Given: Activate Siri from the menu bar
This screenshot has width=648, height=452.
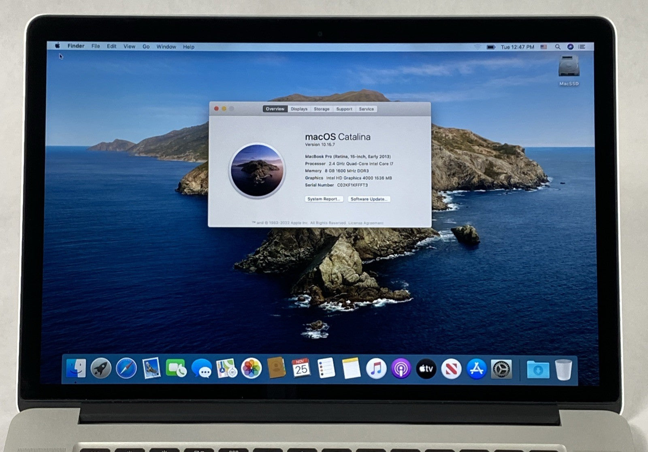Looking at the screenshot, I should (x=570, y=47).
